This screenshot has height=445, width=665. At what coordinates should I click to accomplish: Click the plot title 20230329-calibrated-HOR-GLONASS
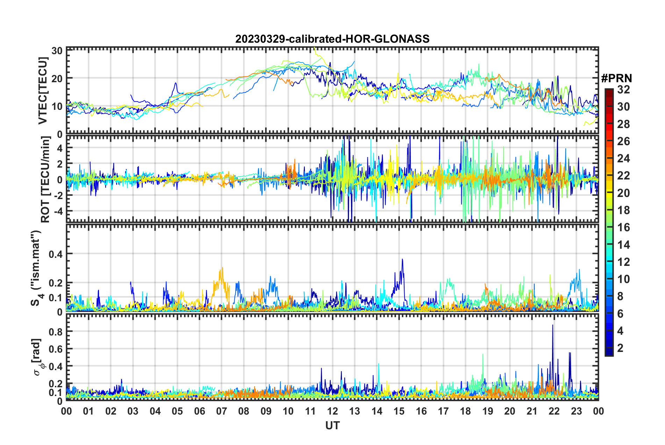pos(332,39)
